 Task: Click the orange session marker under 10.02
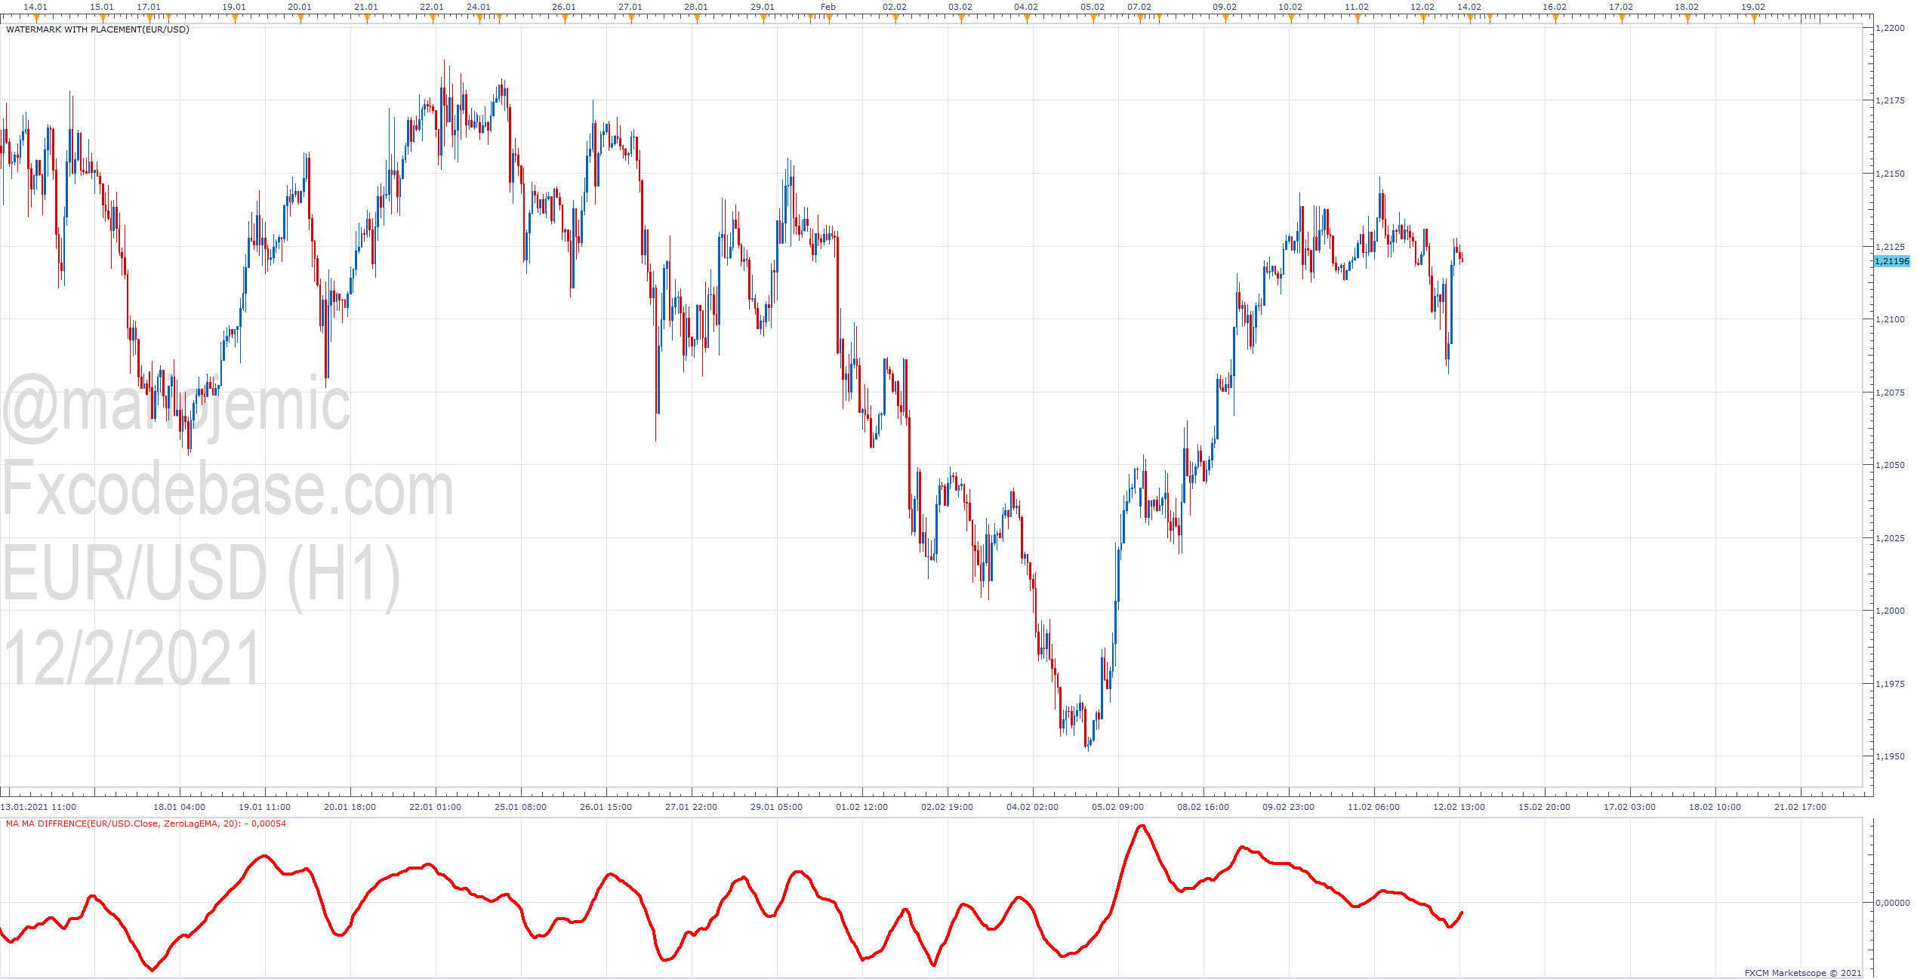[1291, 19]
